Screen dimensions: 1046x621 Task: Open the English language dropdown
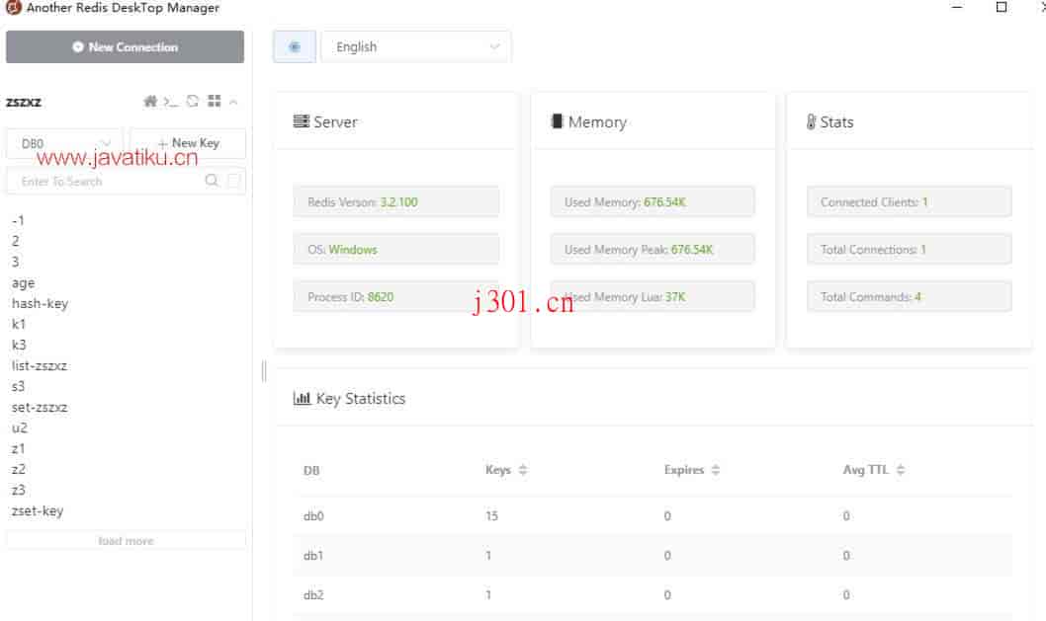click(x=416, y=46)
